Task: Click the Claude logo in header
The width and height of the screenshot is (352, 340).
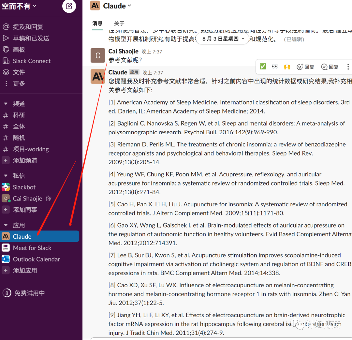Action: pyautogui.click(x=95, y=6)
